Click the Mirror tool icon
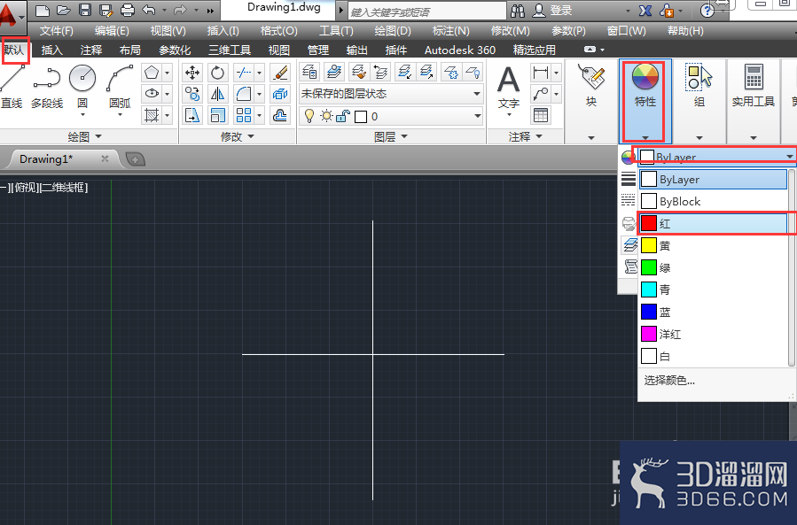Image resolution: width=797 pixels, height=525 pixels. tap(217, 94)
